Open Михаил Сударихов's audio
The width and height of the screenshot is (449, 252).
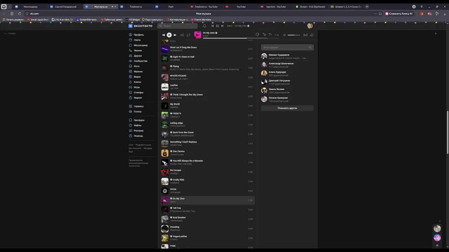[287, 56]
